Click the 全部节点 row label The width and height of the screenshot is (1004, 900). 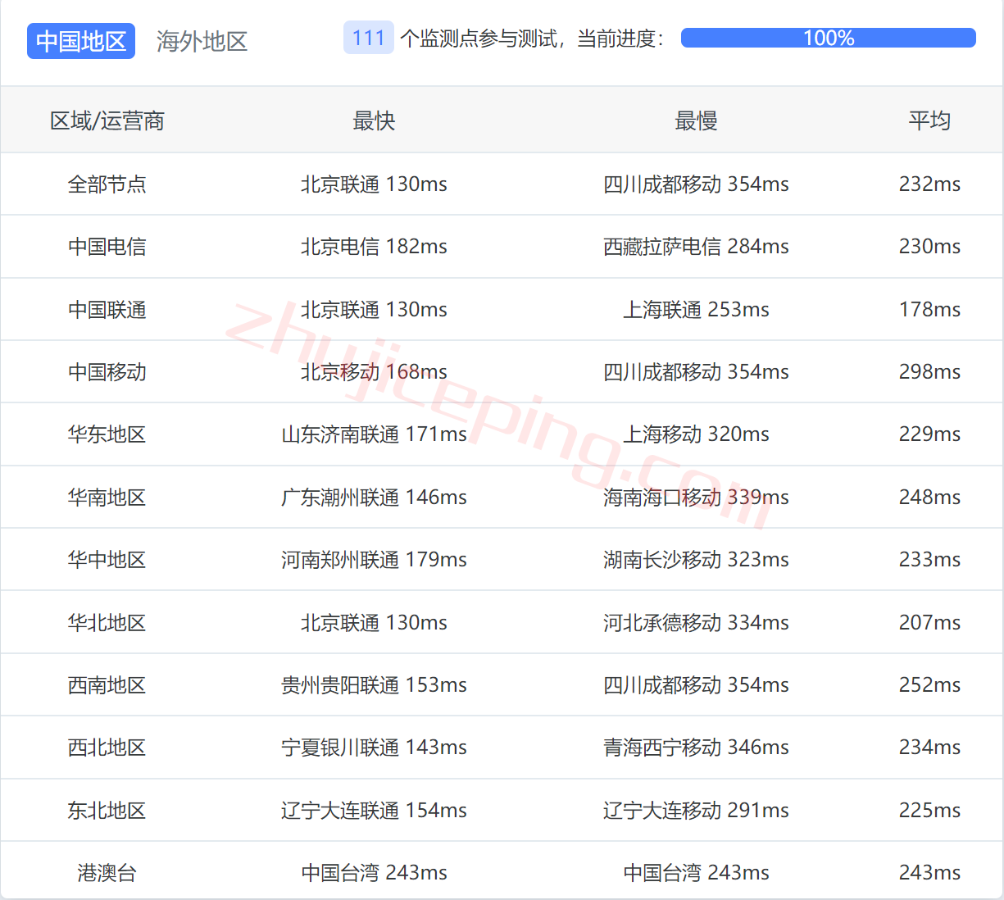click(107, 184)
